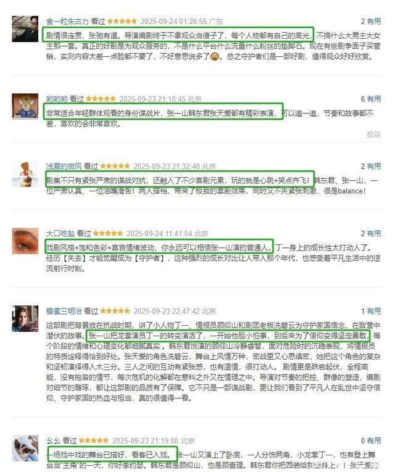Click the five-star rating on 幺幺's review
395x472 pixels.
point(94,441)
